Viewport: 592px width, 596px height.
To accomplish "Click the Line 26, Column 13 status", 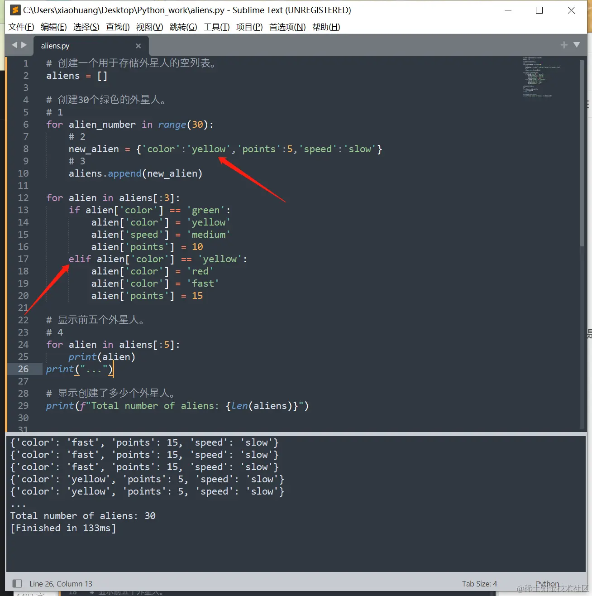I will [61, 584].
